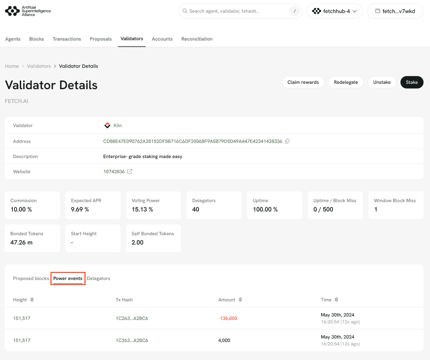430x360 pixels.
Task: Click the black Stake button
Action: point(412,82)
